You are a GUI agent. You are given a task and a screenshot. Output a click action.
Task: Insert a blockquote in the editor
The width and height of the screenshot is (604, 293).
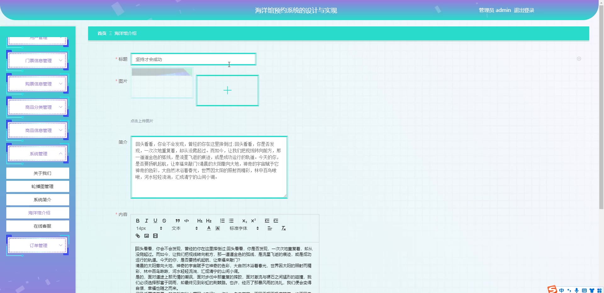178,221
